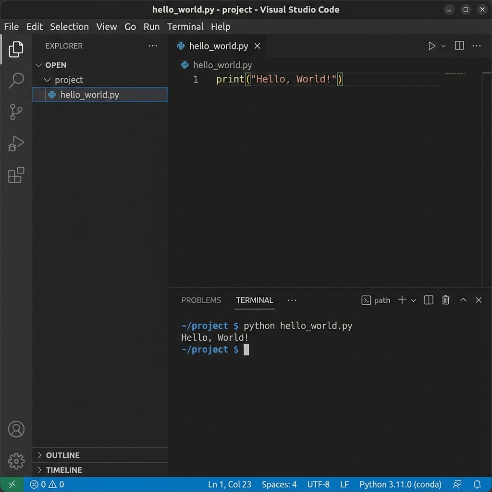Click the feedback icon in status bar
This screenshot has height=492, width=492.
[457, 484]
